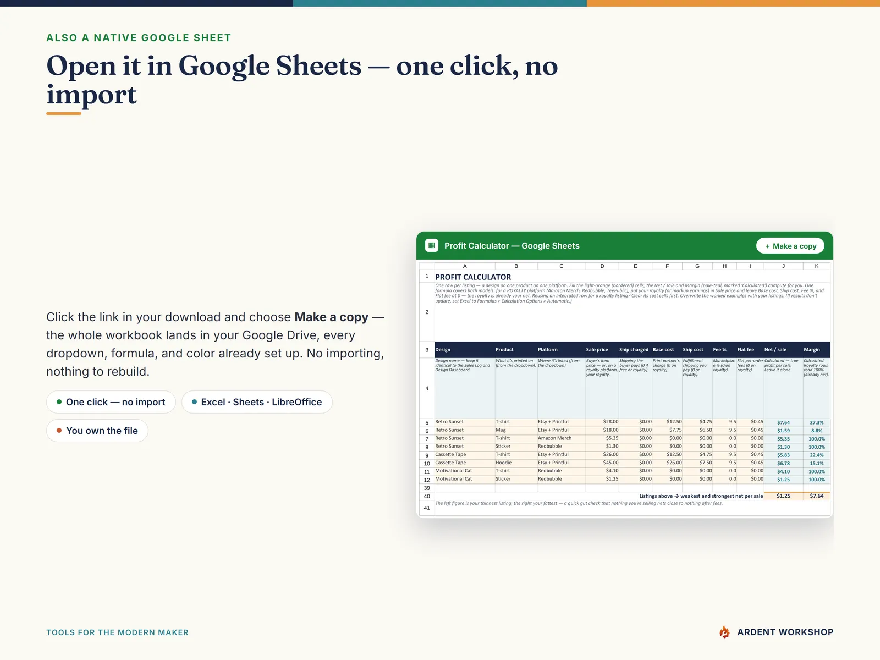Click the Ardent Workshop flame logo
The height and width of the screenshot is (660, 880).
(725, 632)
